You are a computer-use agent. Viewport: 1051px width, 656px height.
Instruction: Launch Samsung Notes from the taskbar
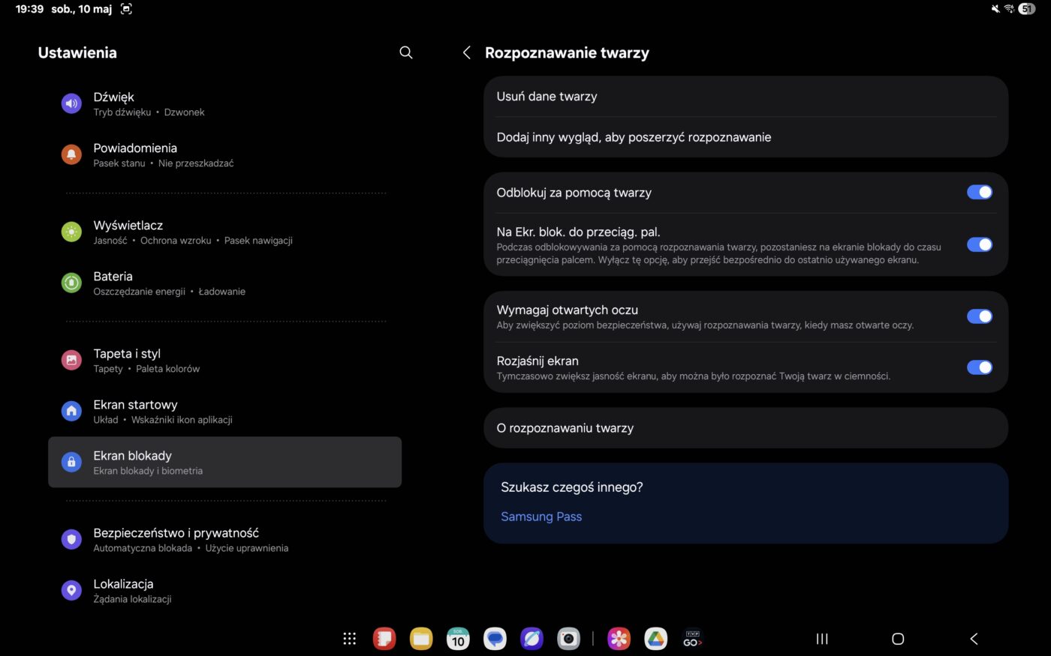click(384, 639)
